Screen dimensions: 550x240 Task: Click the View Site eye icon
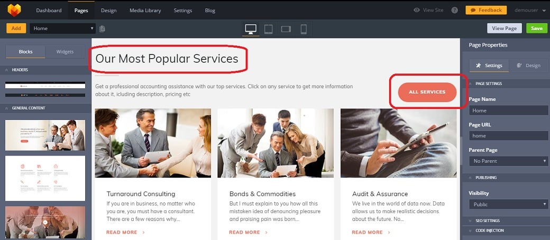click(417, 10)
